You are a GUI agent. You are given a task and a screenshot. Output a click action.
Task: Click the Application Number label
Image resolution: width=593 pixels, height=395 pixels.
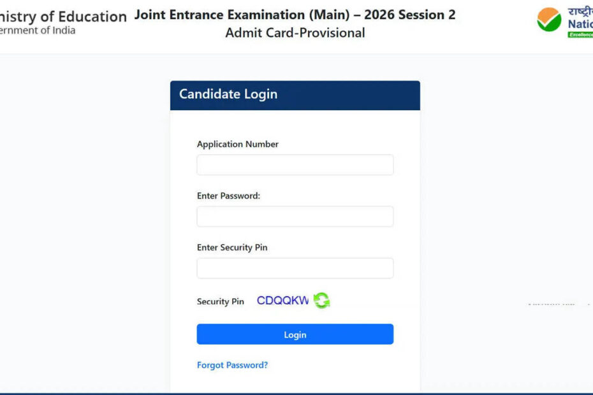(237, 145)
